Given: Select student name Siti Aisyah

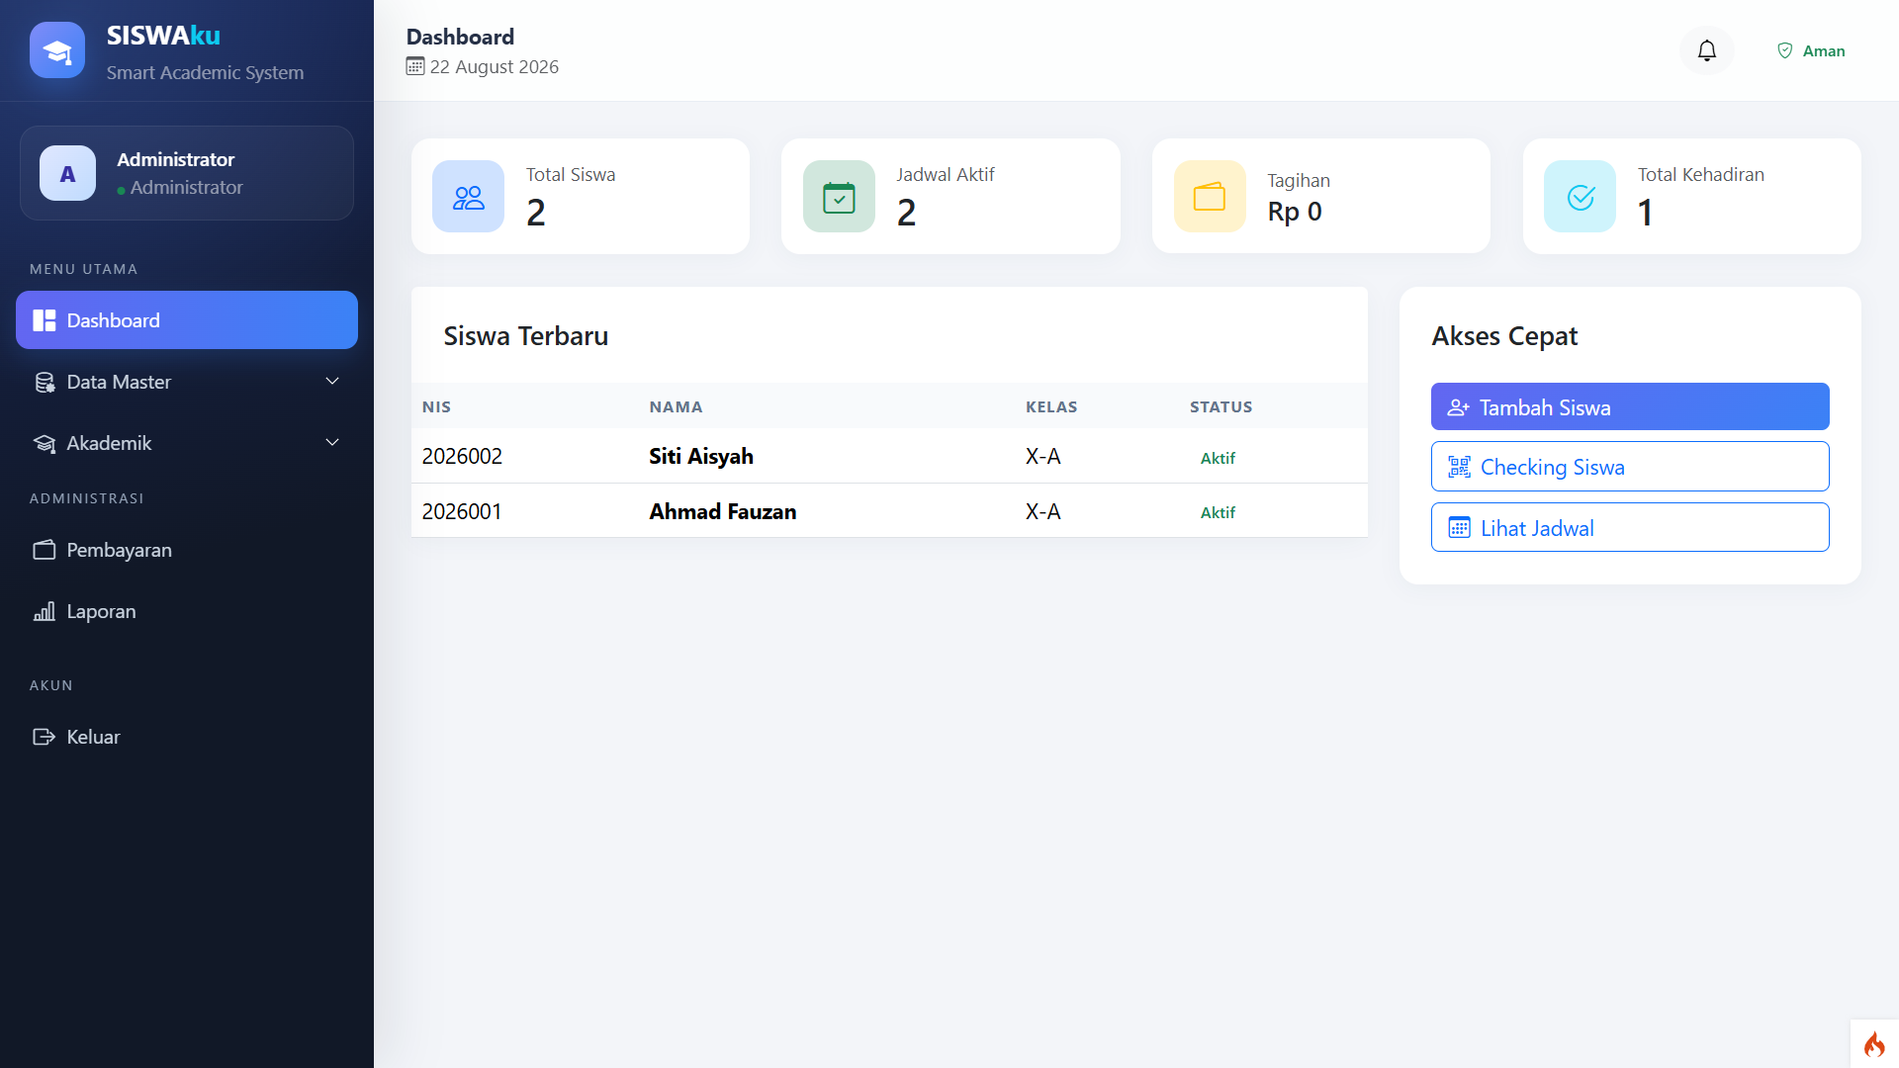Looking at the screenshot, I should [x=701, y=456].
